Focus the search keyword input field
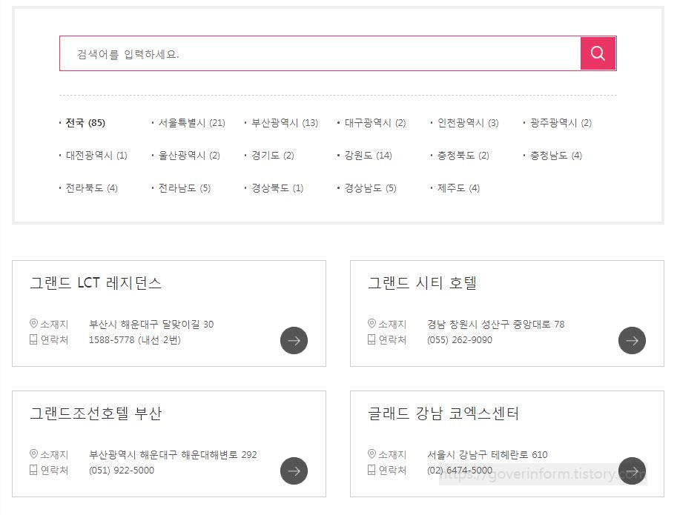Screen dimensions: 677x515 tap(320, 53)
